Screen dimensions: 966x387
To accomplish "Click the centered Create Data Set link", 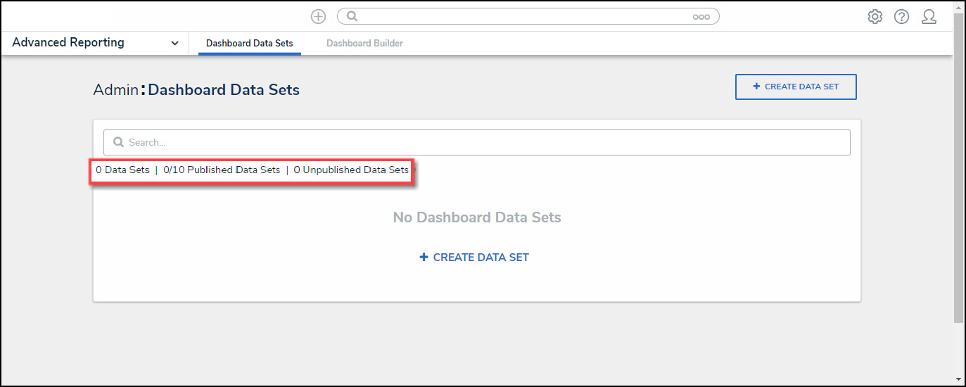I will tap(475, 258).
